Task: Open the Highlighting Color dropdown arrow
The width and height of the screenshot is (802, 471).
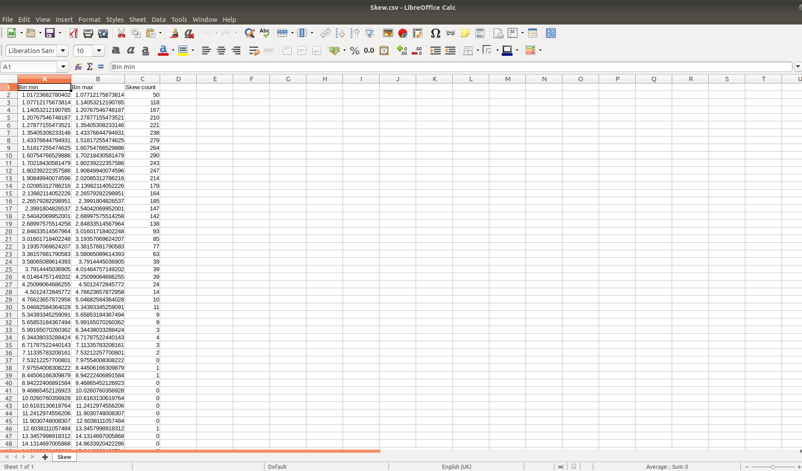Action: tap(193, 50)
